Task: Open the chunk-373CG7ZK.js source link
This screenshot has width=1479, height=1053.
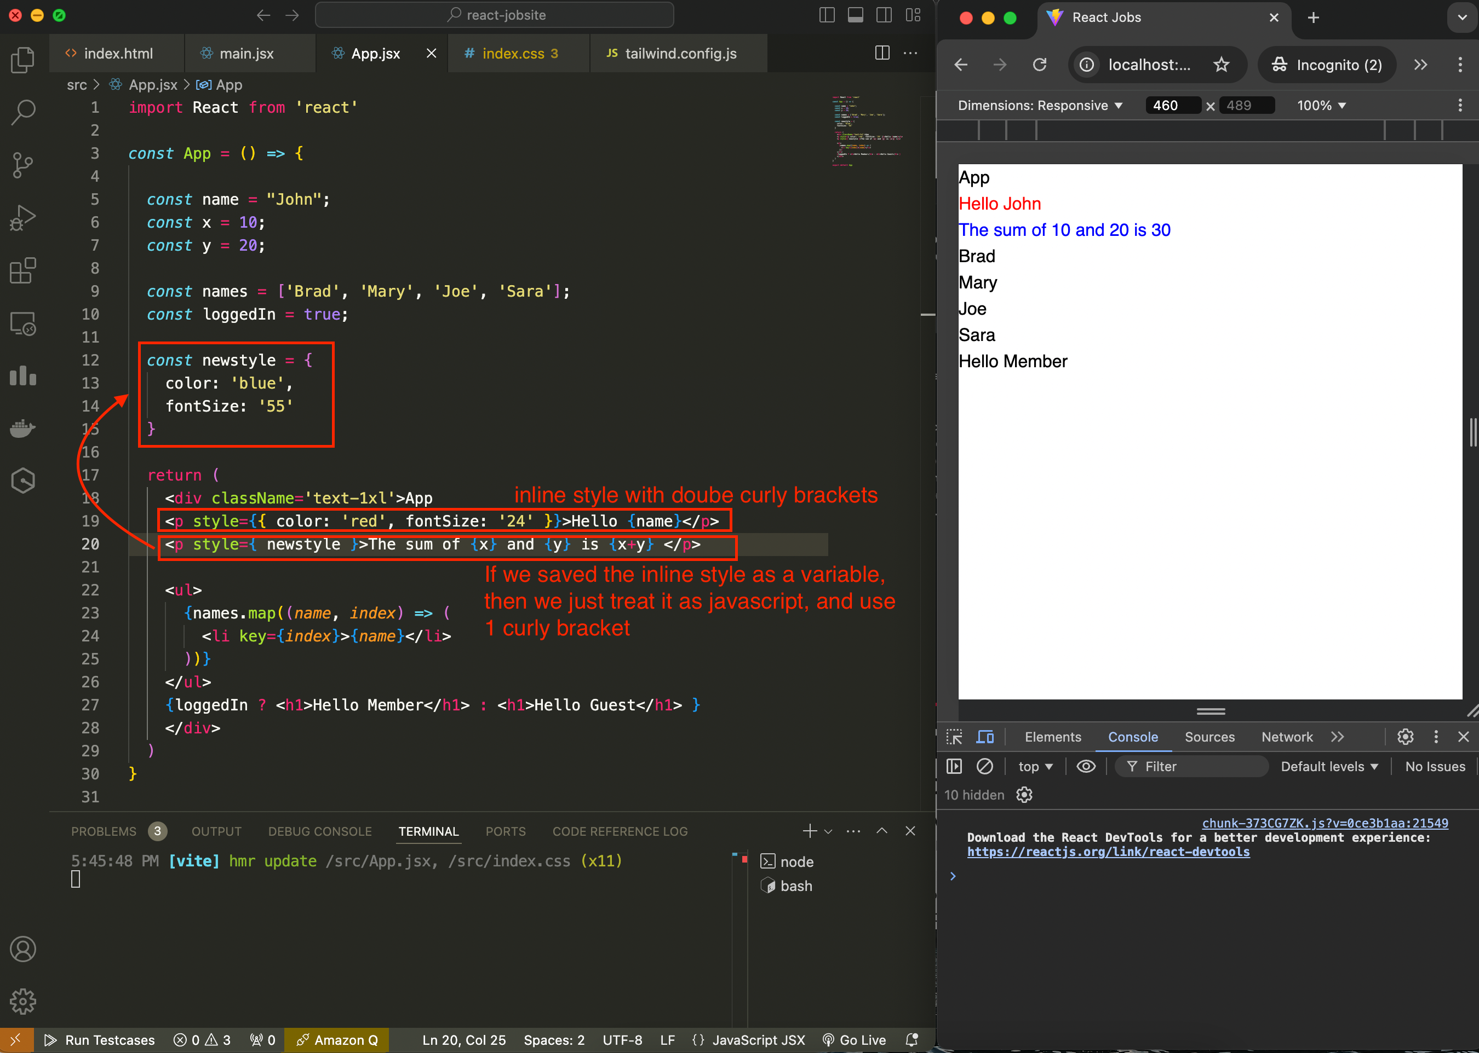Action: point(1325,824)
